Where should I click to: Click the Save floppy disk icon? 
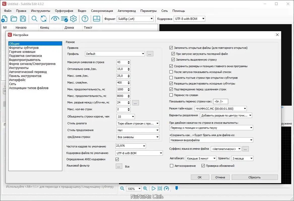click(x=23, y=19)
